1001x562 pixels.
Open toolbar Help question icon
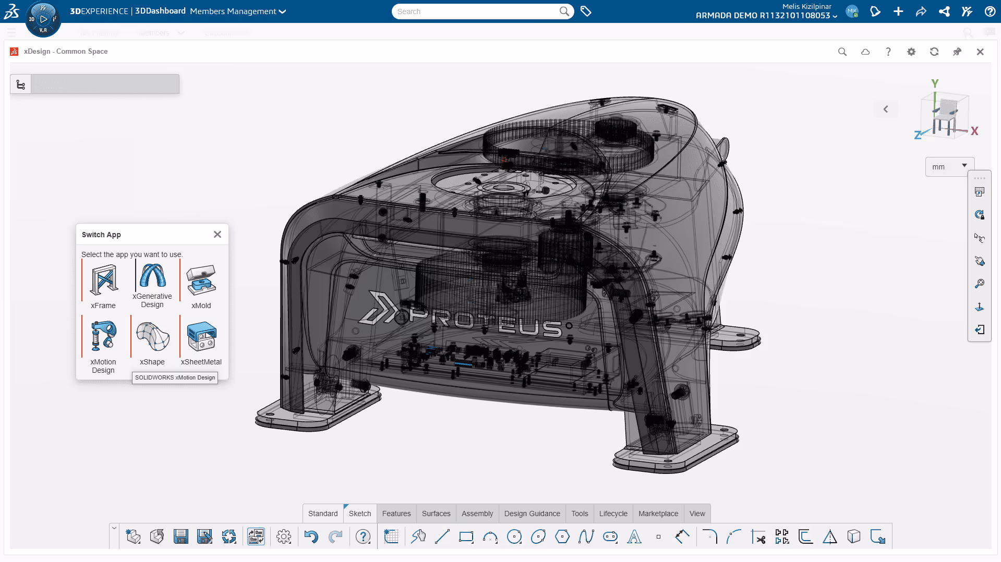(x=363, y=536)
